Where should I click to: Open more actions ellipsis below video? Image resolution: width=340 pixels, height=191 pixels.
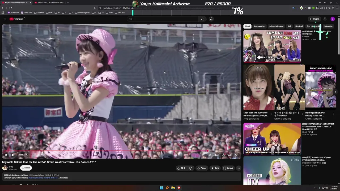(239, 168)
